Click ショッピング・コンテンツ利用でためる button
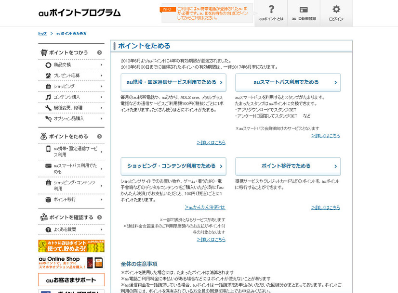This screenshot has height=293, width=398. point(173,166)
